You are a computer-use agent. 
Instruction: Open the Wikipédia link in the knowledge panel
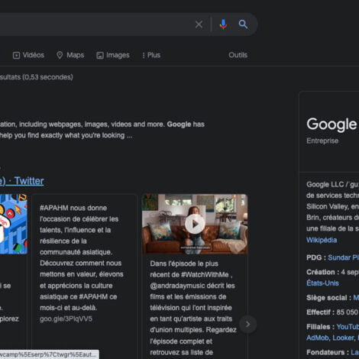tap(322, 240)
